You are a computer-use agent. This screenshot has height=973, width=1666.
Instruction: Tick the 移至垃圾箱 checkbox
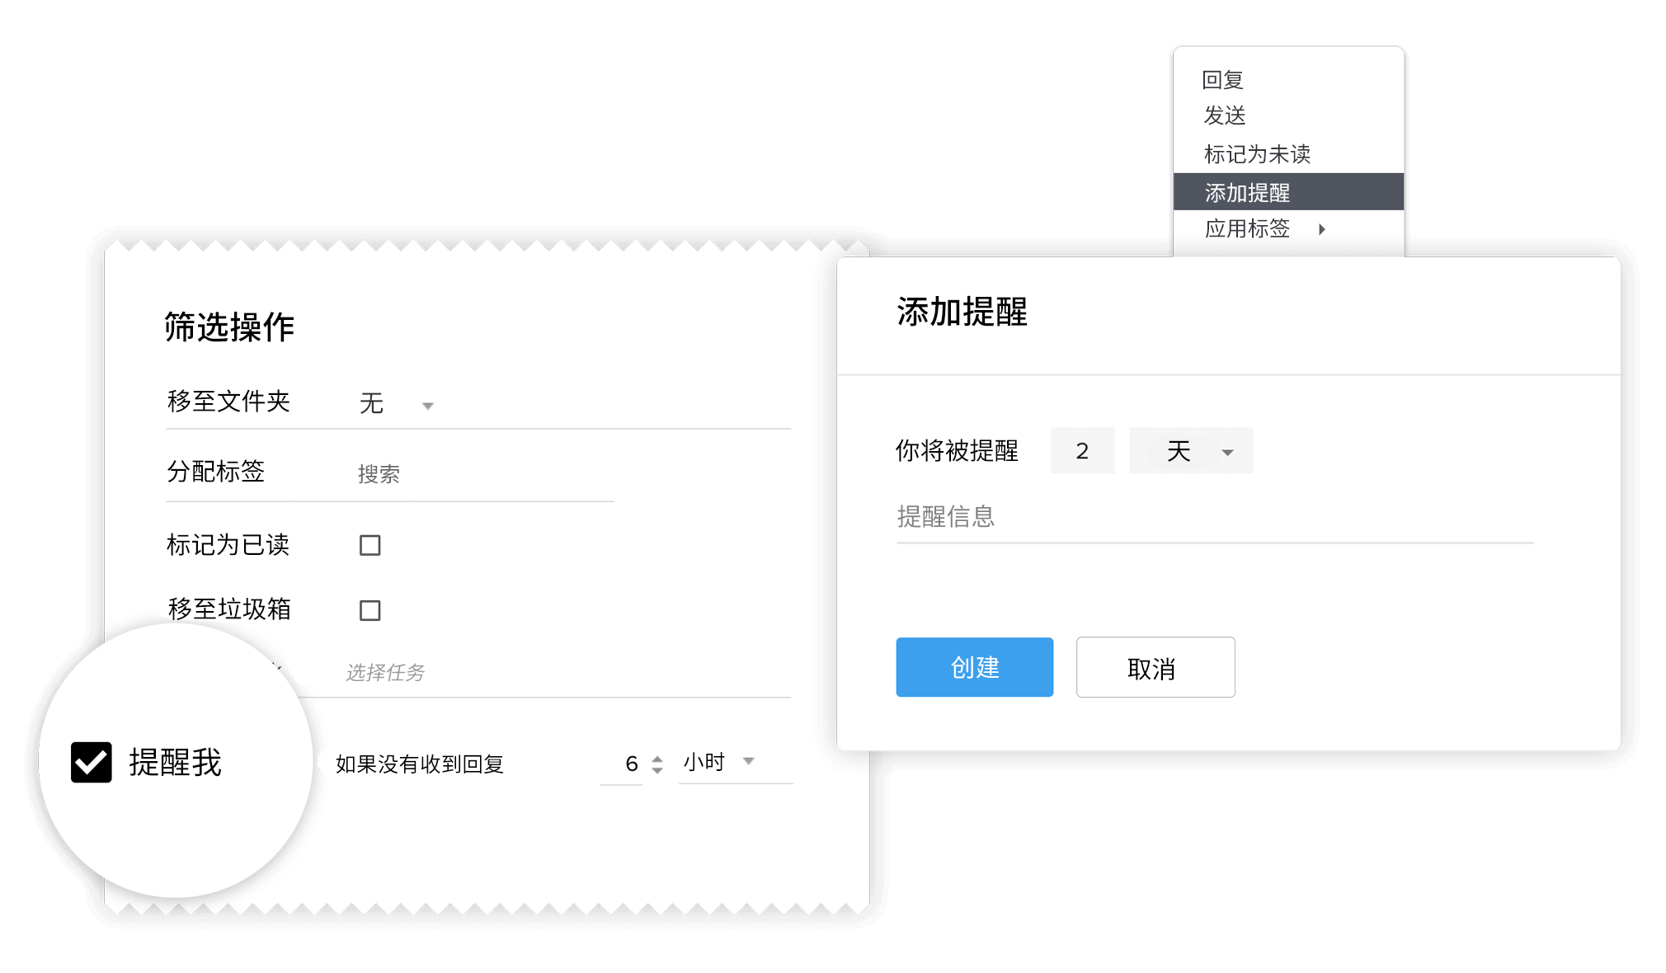tap(369, 610)
